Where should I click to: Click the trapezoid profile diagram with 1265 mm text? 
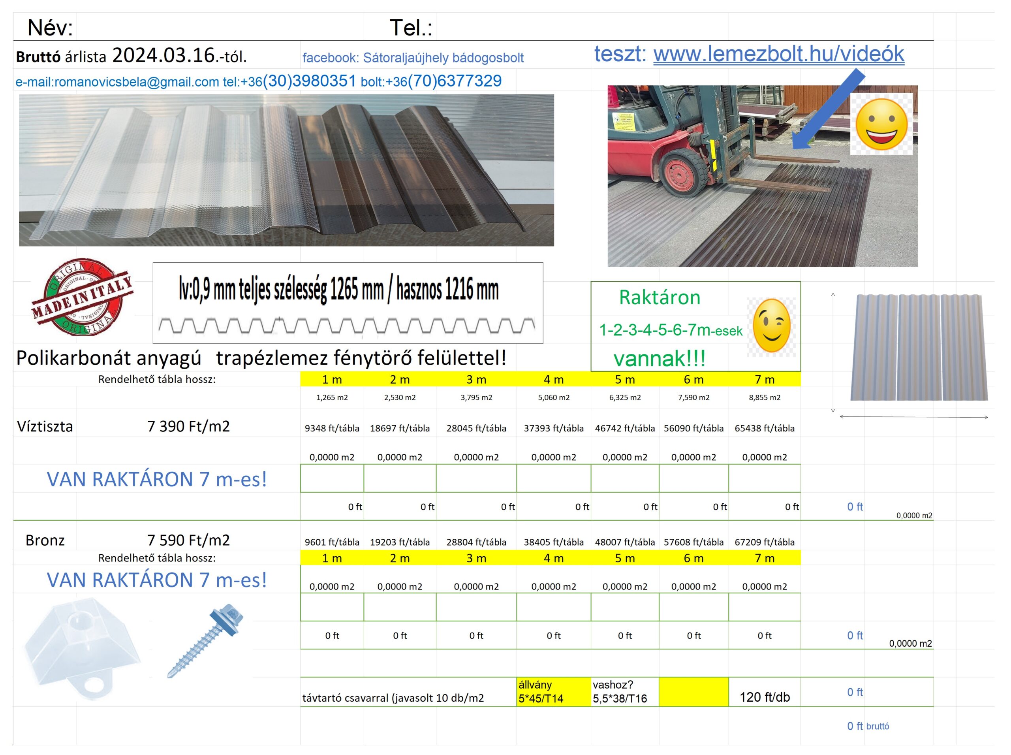348,303
